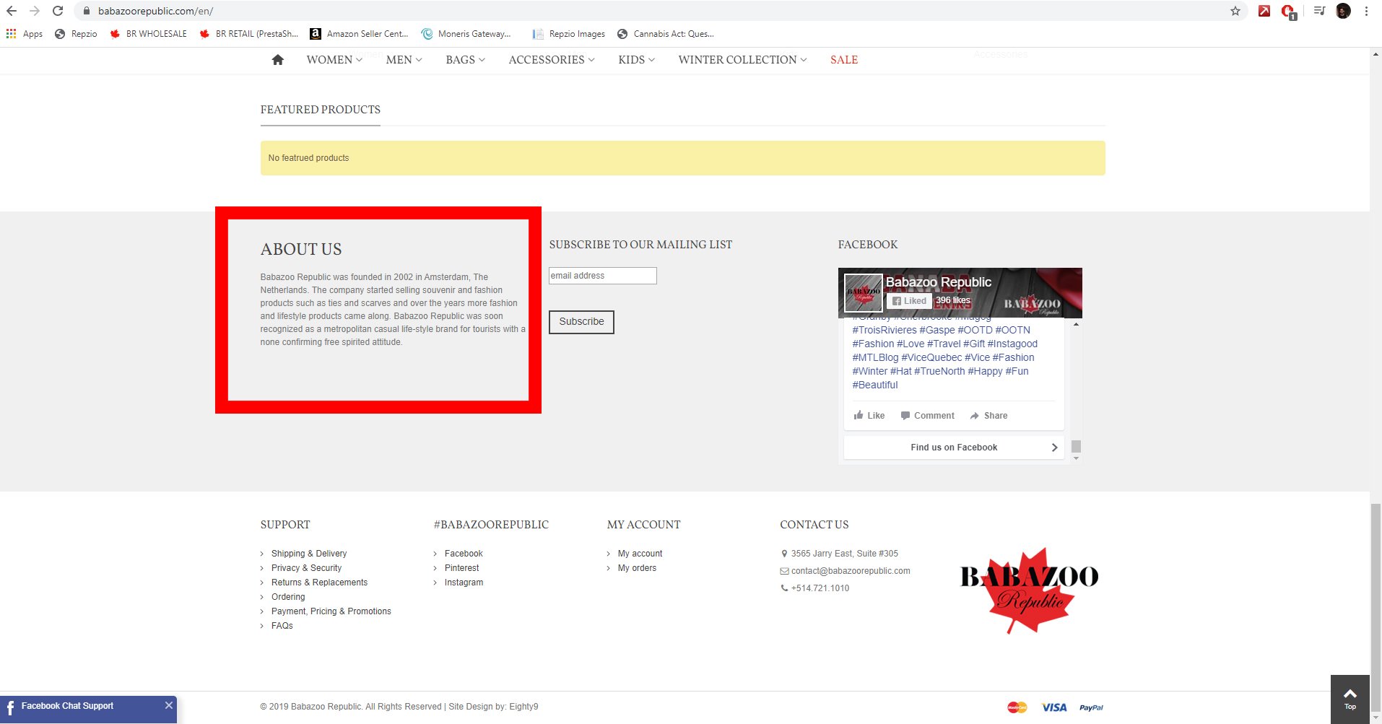Expand the WOMEN menu
The width and height of the screenshot is (1382, 724).
pyautogui.click(x=334, y=60)
